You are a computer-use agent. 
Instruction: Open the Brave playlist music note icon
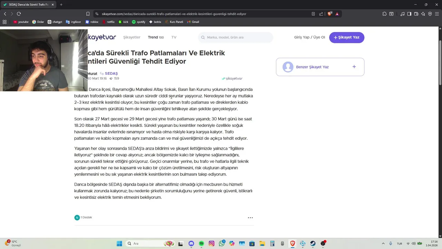pos(402,14)
